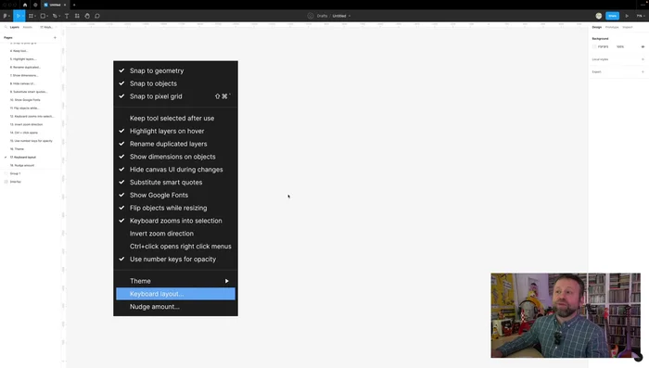Open Keyboard layout menu entry
The height and width of the screenshot is (368, 649).
pyautogui.click(x=175, y=294)
